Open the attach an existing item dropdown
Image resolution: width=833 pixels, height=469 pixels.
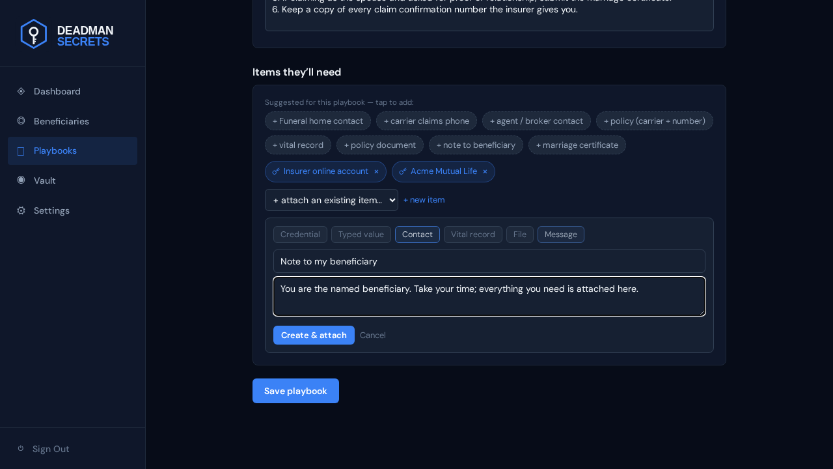tap(331, 200)
